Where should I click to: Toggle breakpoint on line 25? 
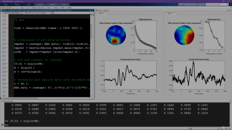[7, 68]
